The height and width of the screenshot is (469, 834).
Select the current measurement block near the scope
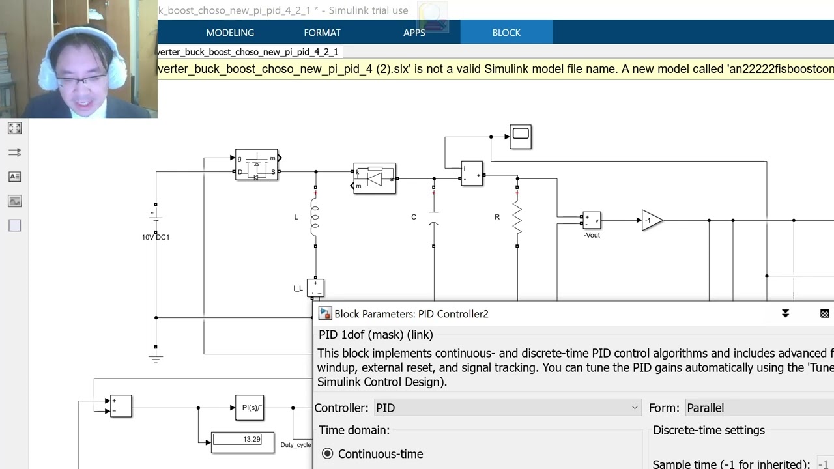pos(472,173)
